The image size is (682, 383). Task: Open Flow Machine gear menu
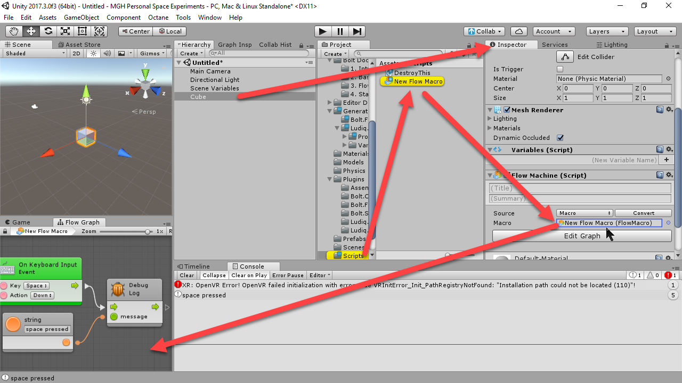point(669,175)
